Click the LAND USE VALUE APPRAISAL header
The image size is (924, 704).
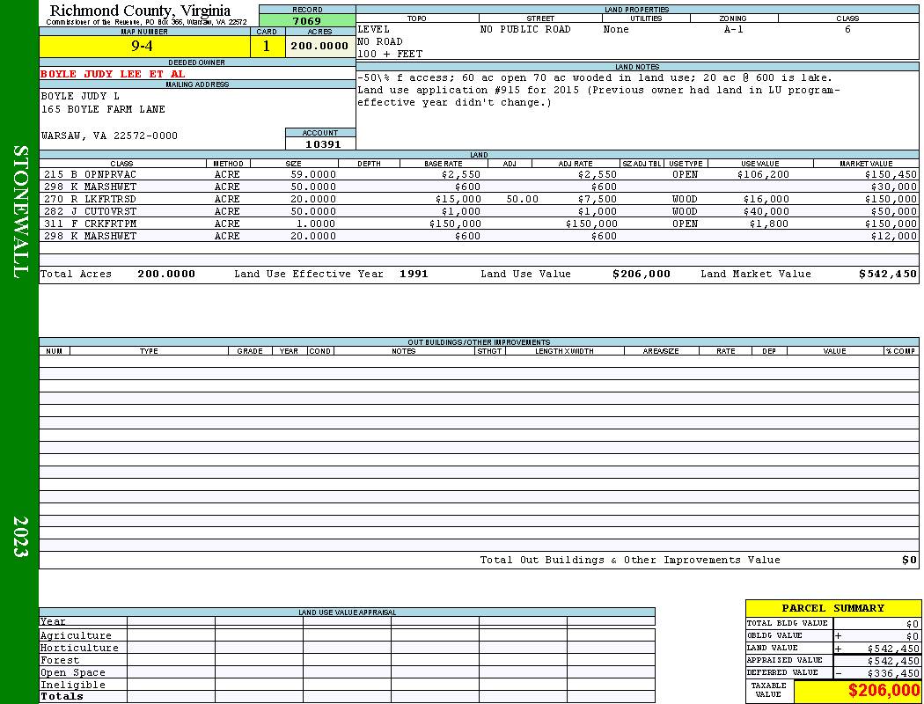347,612
